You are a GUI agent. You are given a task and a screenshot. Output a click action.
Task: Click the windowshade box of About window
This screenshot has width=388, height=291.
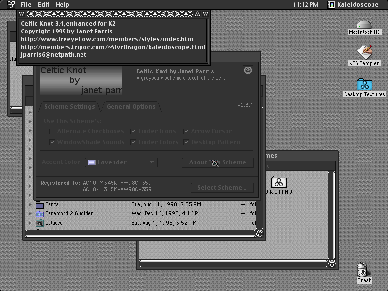[205, 14]
